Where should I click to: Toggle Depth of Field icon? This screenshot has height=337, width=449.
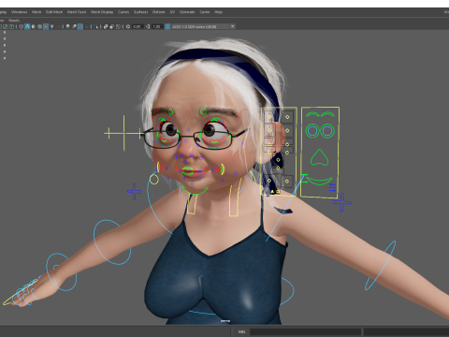87,26
